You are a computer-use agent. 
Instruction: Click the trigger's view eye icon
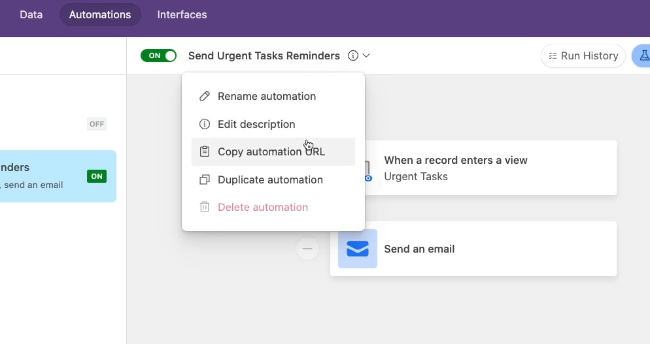(368, 178)
